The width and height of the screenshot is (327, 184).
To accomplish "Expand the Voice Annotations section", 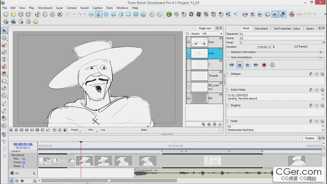I will (x=321, y=57).
